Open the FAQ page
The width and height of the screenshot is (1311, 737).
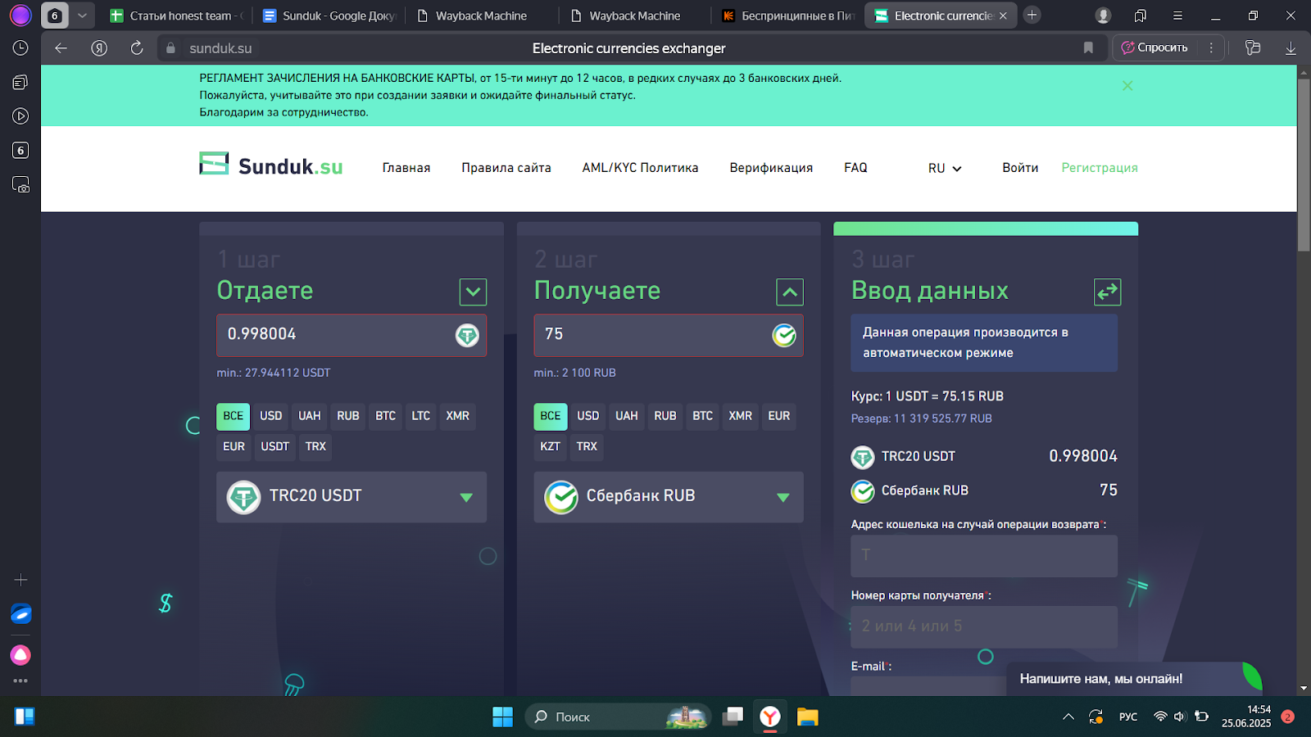[x=855, y=168]
